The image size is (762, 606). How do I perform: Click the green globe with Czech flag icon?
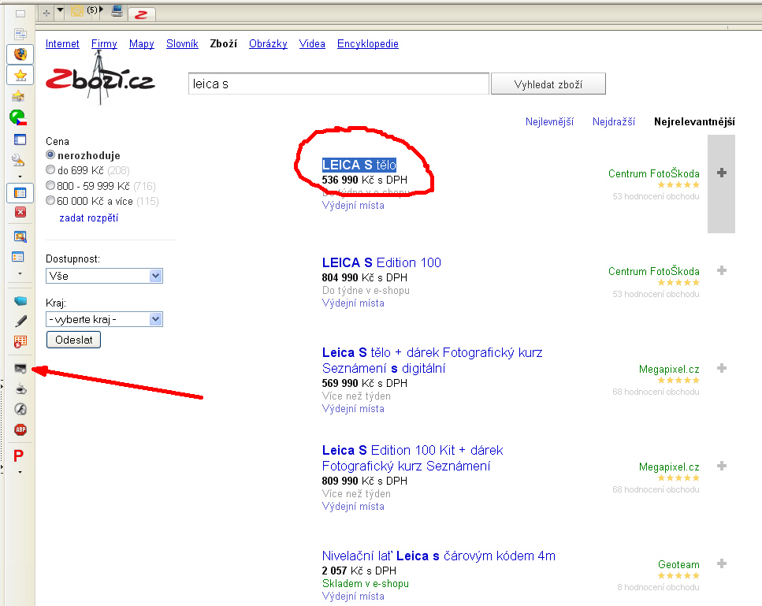tap(19, 118)
